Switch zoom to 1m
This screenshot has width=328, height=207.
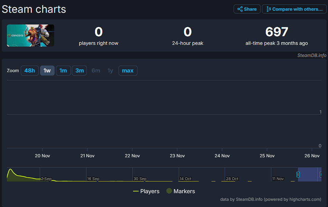(63, 71)
